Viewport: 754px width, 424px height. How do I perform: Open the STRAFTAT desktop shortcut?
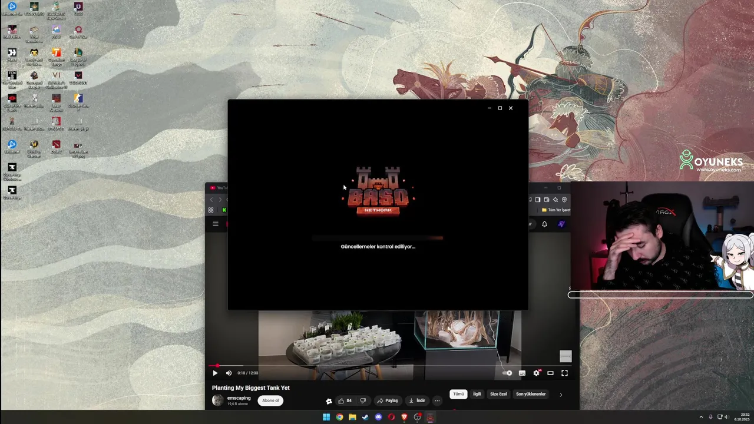(x=56, y=124)
